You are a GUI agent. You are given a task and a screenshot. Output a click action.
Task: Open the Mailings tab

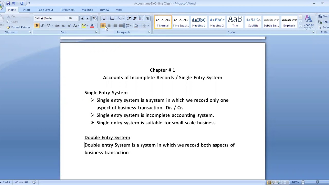tap(87, 10)
